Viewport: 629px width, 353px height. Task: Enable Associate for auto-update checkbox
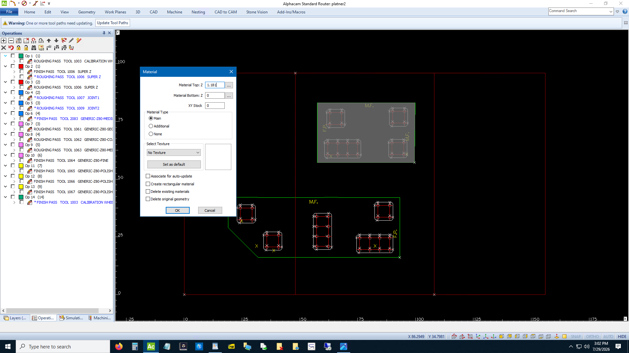(x=148, y=176)
